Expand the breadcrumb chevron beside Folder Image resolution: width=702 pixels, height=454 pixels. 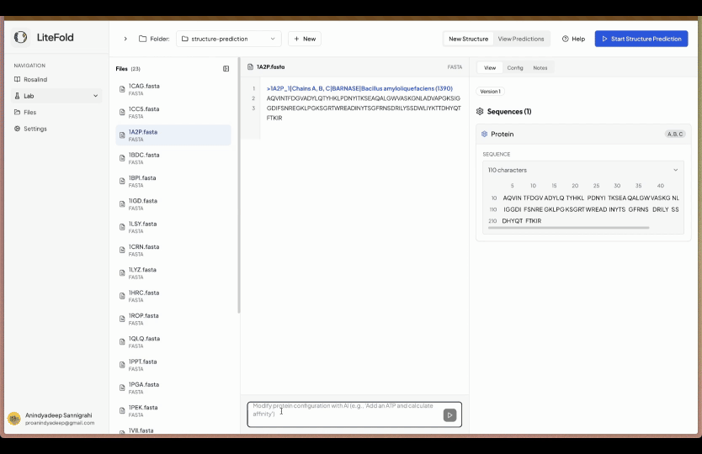tap(125, 39)
